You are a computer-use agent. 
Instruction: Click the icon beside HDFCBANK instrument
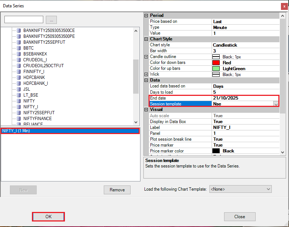tap(19, 78)
